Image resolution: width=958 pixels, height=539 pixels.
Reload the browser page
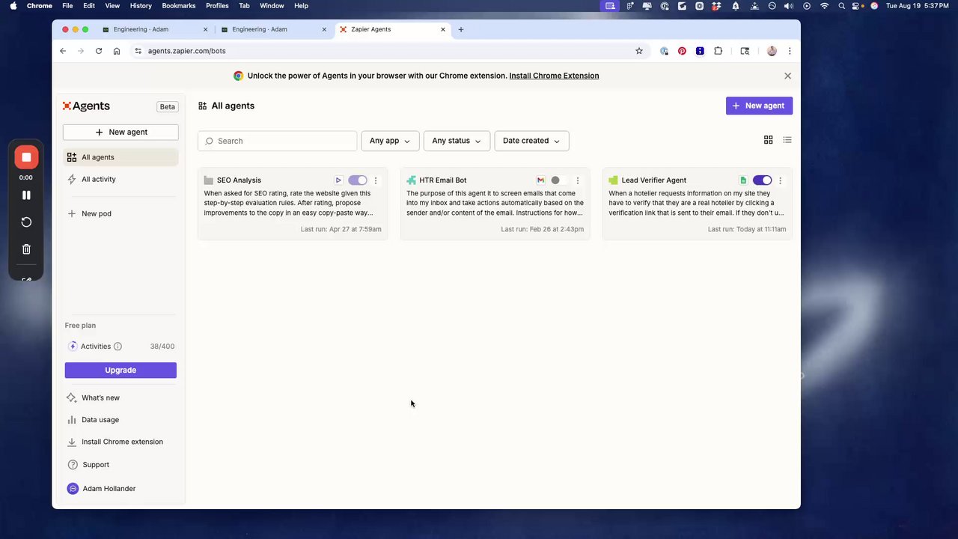pos(99,51)
